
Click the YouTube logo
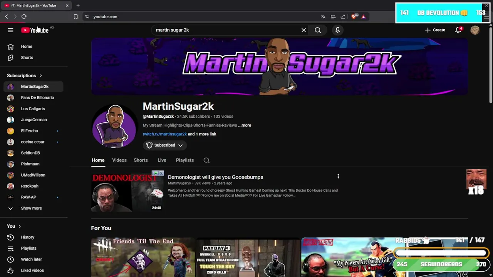click(x=35, y=30)
